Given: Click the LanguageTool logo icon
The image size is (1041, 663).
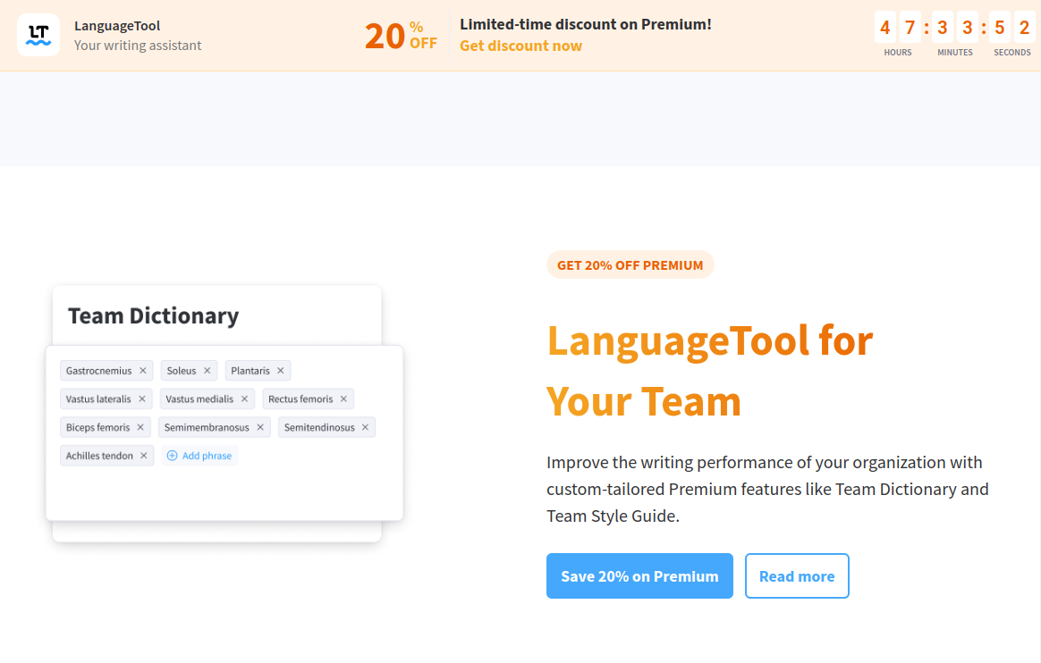Looking at the screenshot, I should point(38,35).
